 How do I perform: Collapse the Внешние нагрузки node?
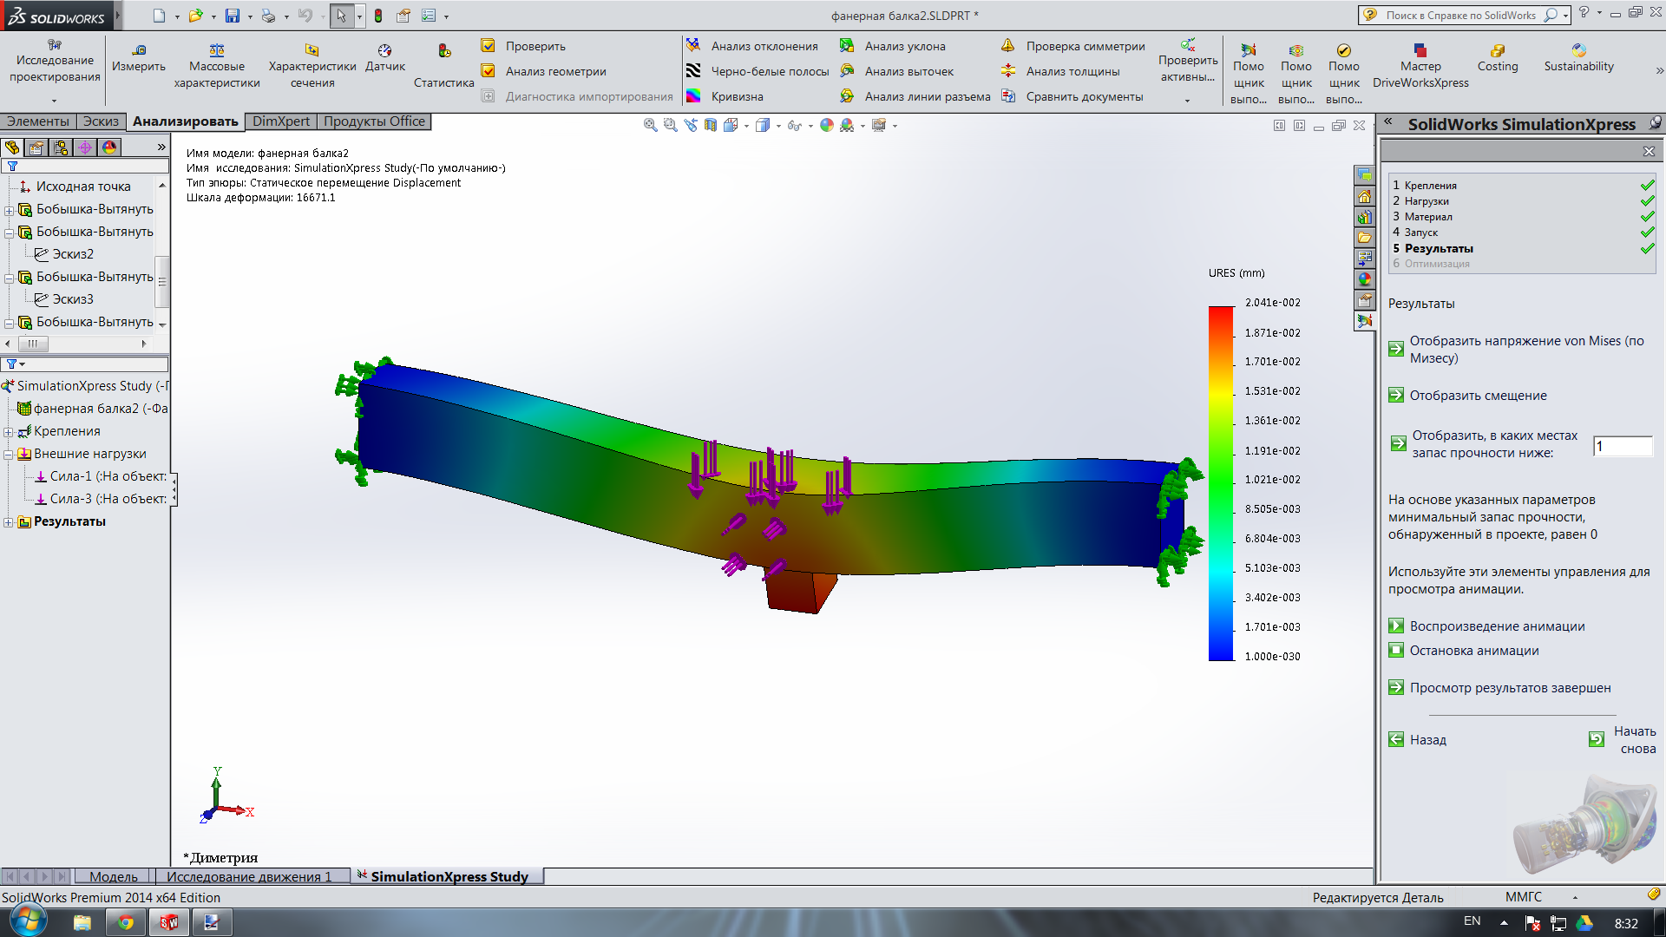[9, 455]
